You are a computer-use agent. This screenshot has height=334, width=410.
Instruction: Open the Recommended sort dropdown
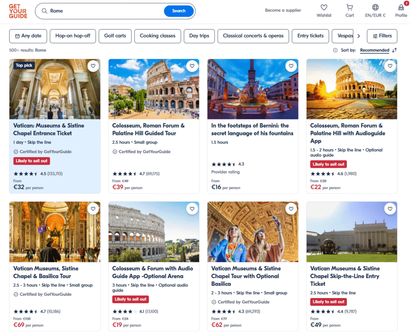pos(374,50)
